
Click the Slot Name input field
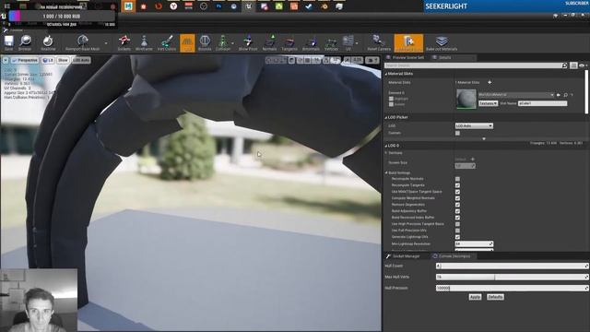pyautogui.click(x=542, y=103)
